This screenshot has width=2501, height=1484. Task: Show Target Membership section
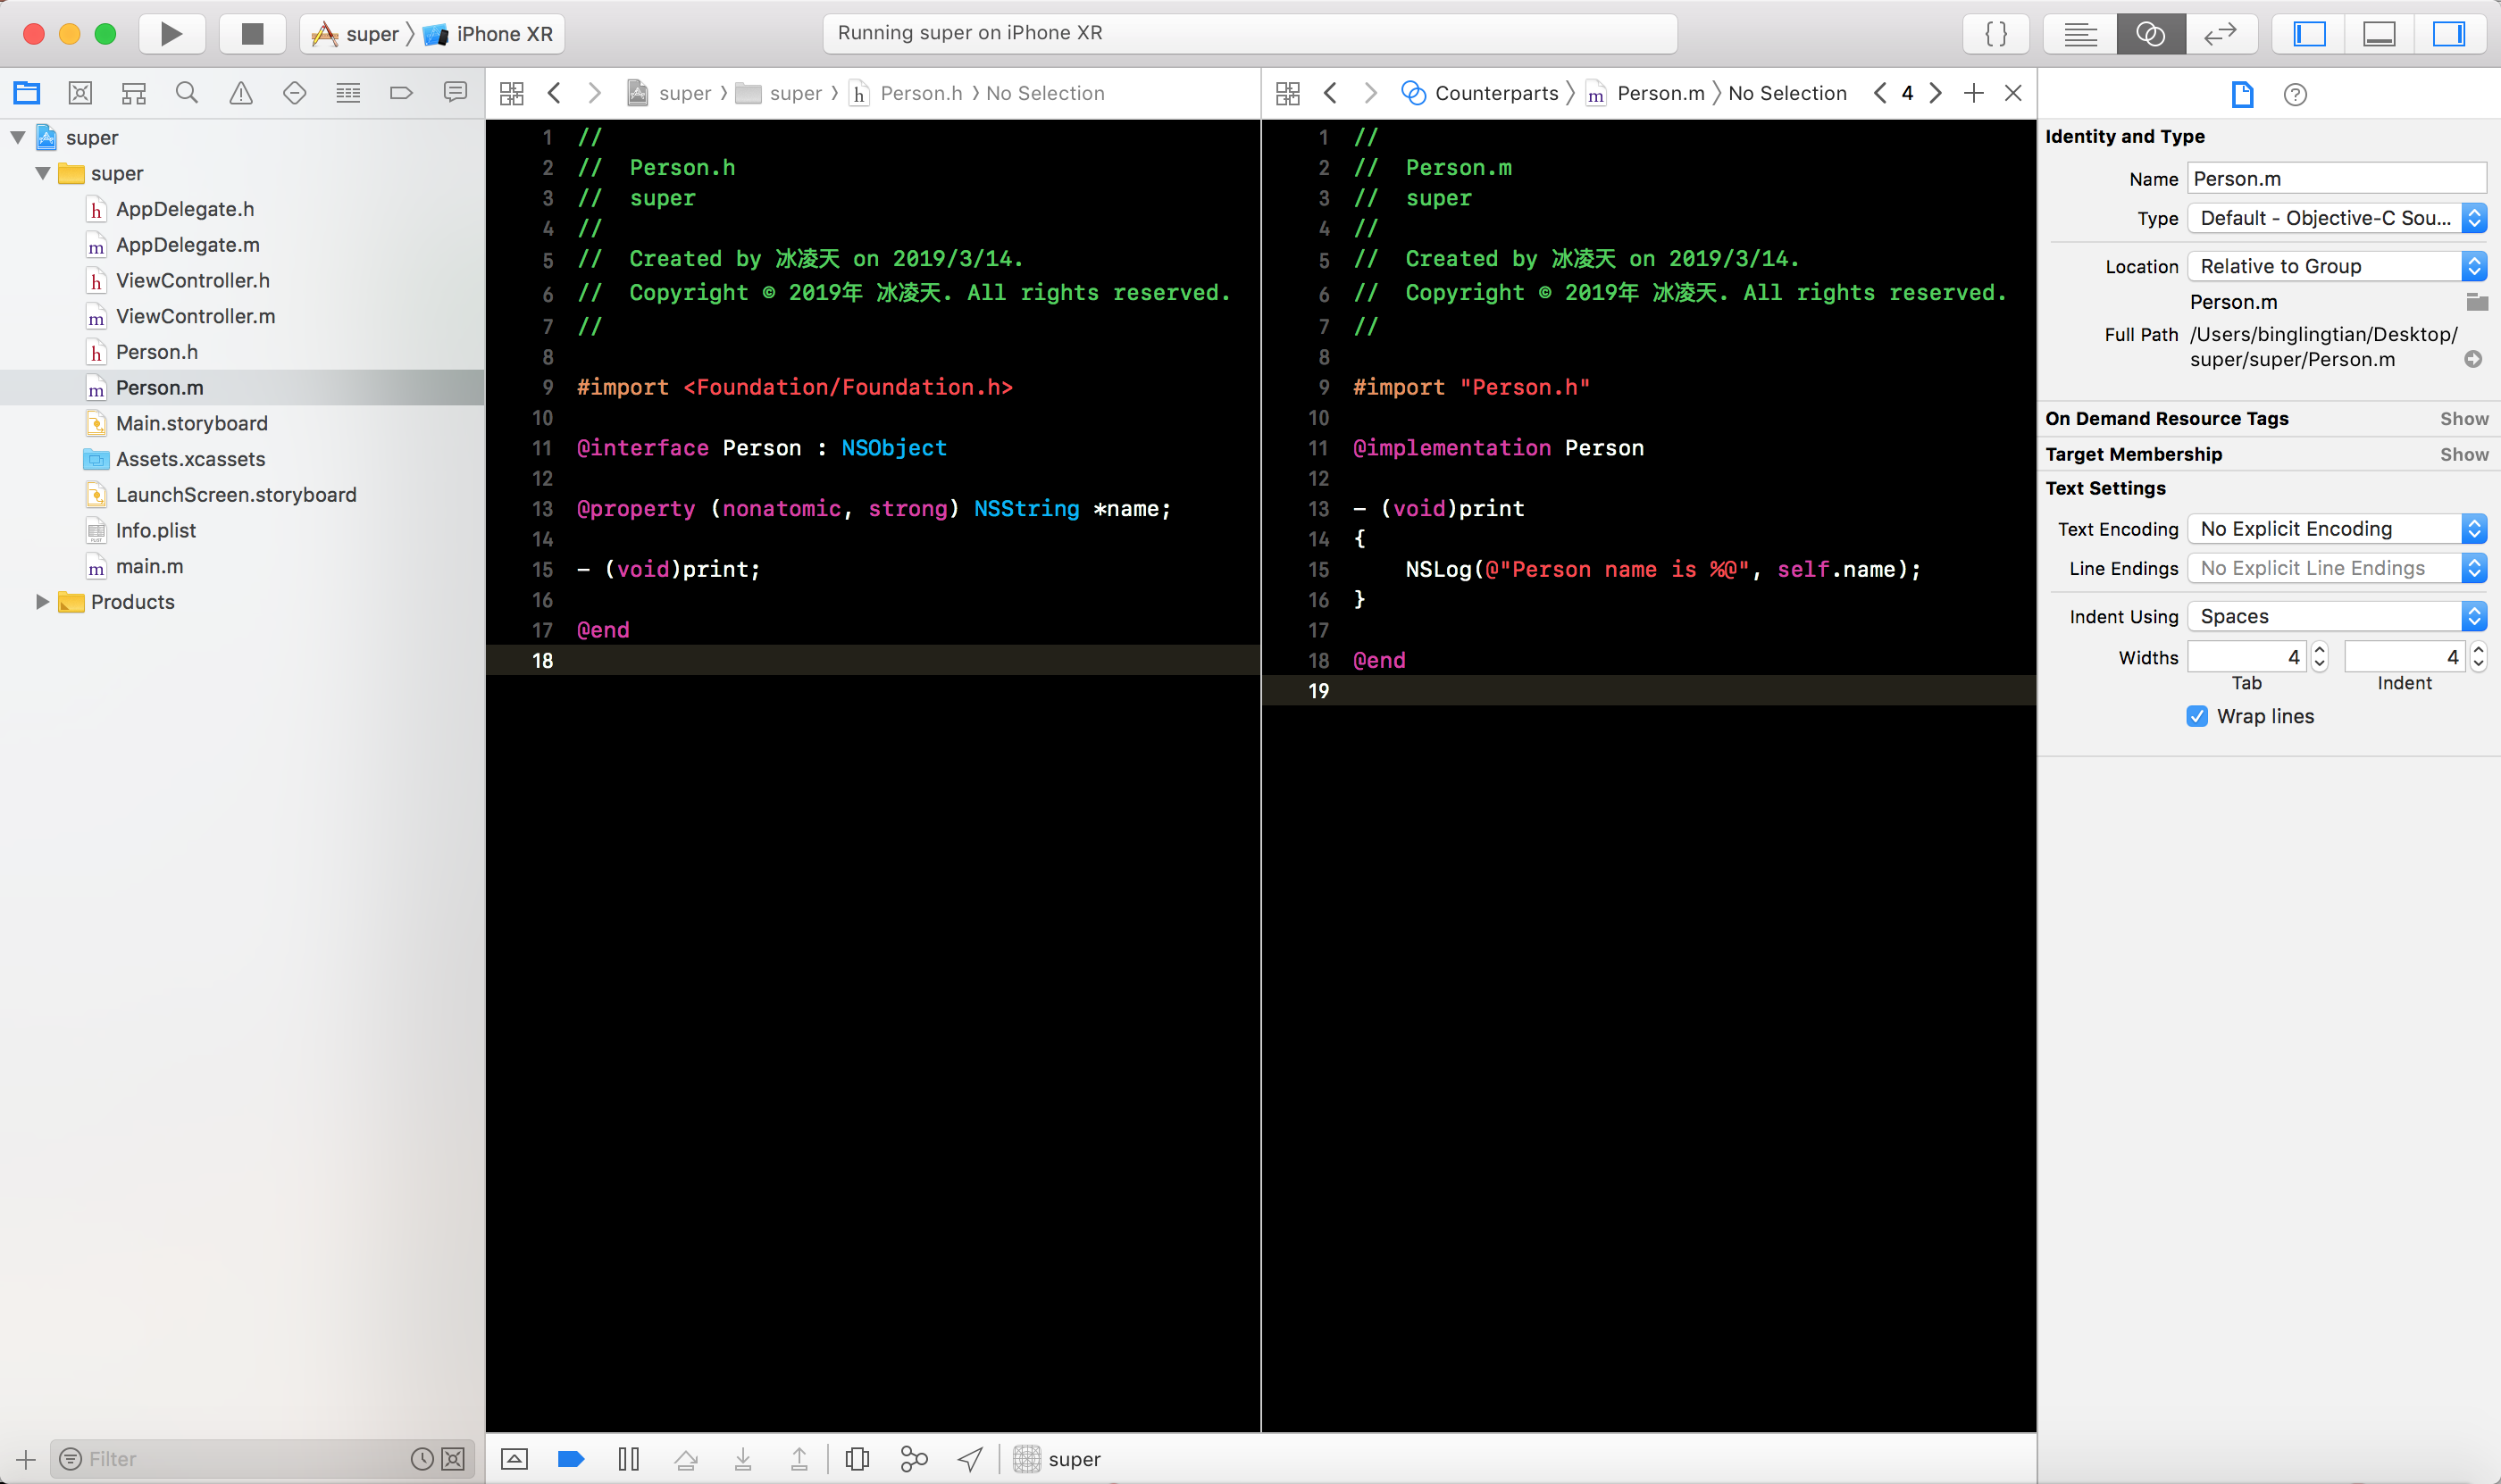[x=2463, y=454]
